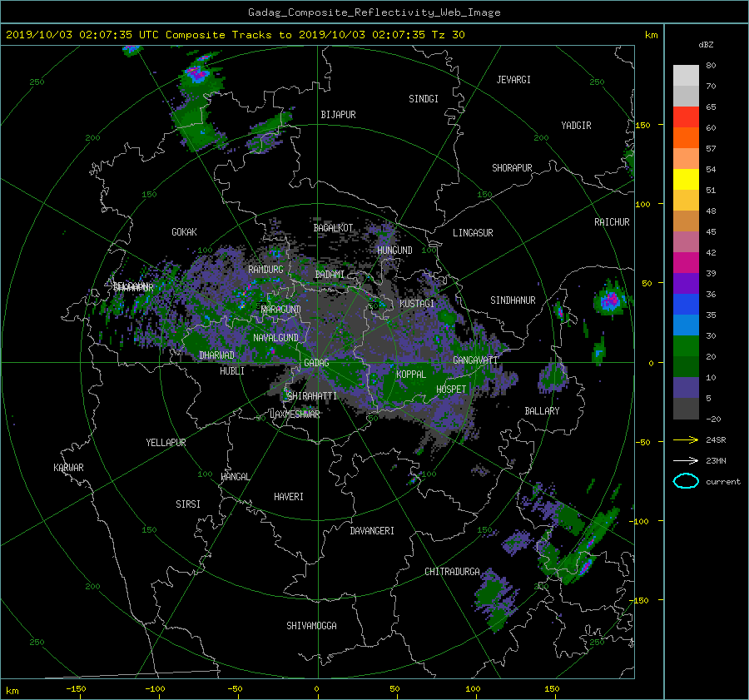This screenshot has height=700, width=749.
Task: Click the red 65 dBZ color swatch
Action: point(686,117)
